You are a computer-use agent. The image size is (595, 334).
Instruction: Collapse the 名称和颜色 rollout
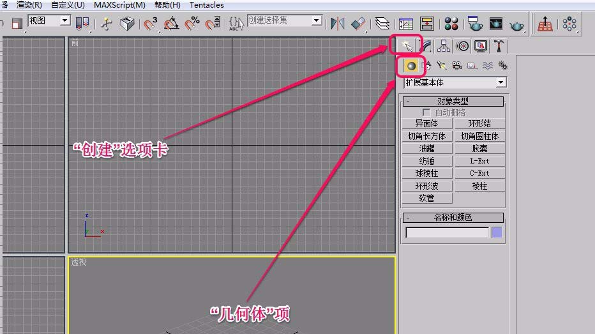(453, 218)
